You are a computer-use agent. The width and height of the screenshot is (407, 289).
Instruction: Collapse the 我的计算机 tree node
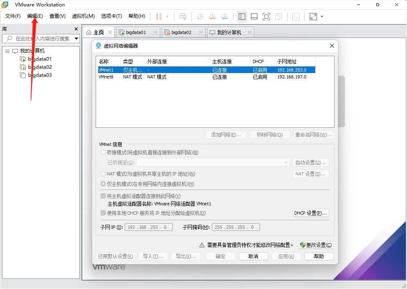[8, 51]
